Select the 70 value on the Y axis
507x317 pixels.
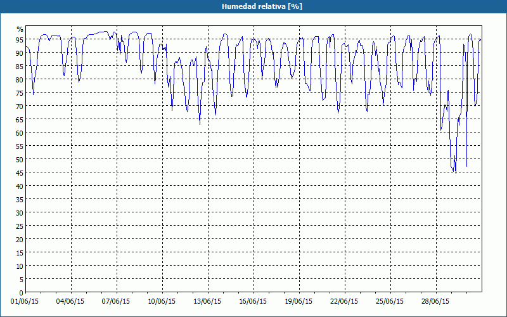pyautogui.click(x=20, y=106)
